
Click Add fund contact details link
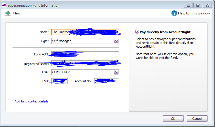point(31,101)
